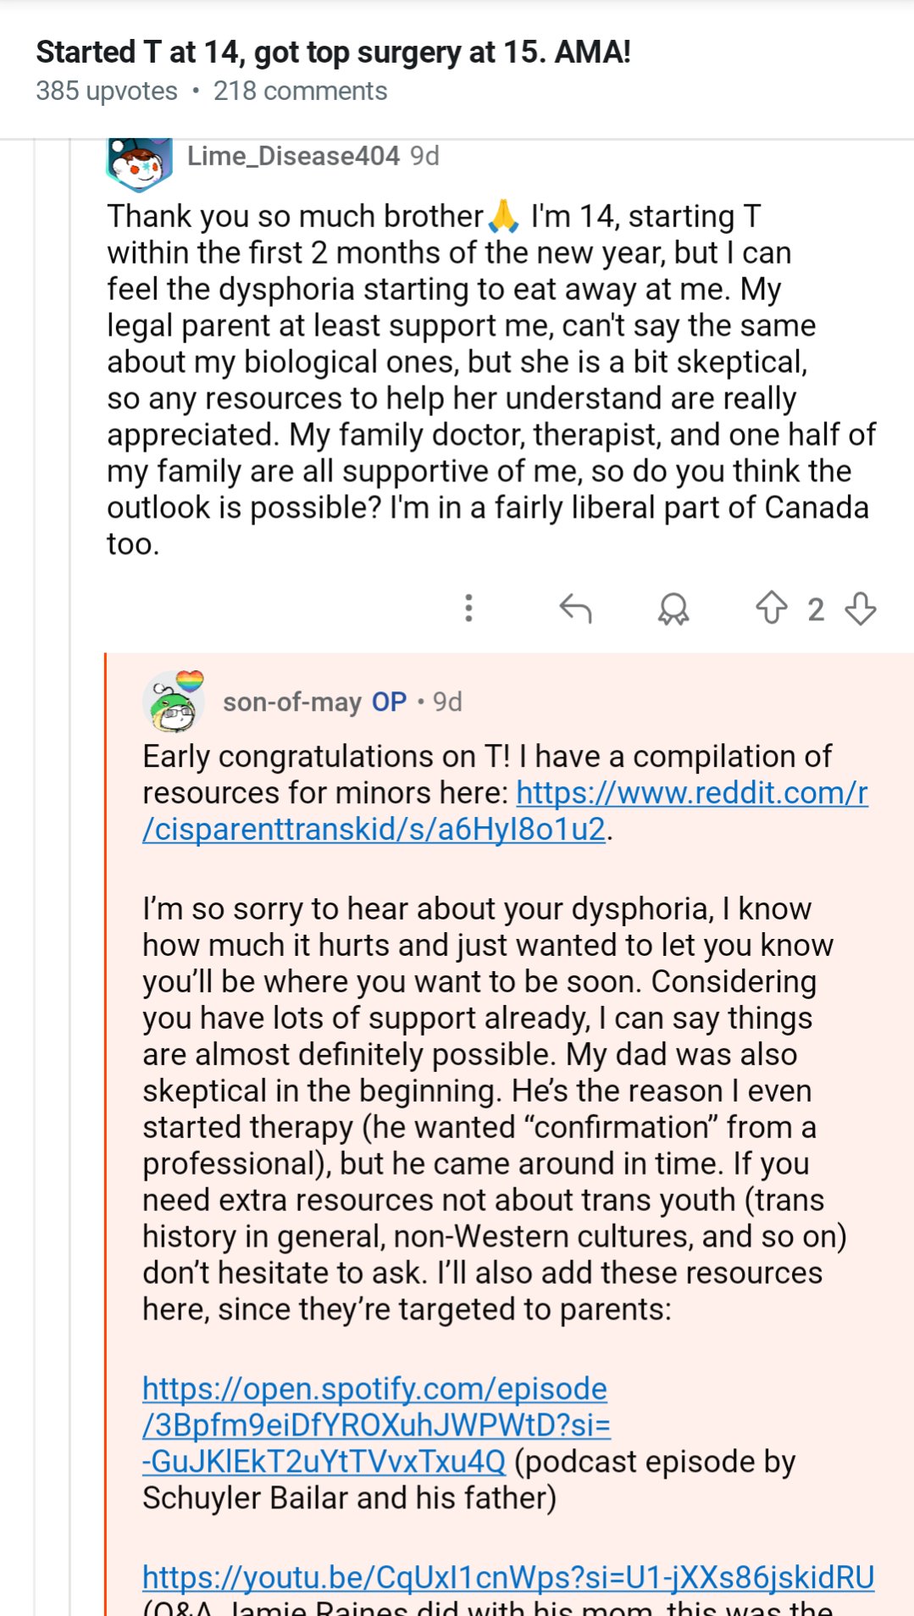Viewport: 914px width, 1616px height.
Task: Reply to Lime_Disease404's comment
Action: [x=576, y=608]
